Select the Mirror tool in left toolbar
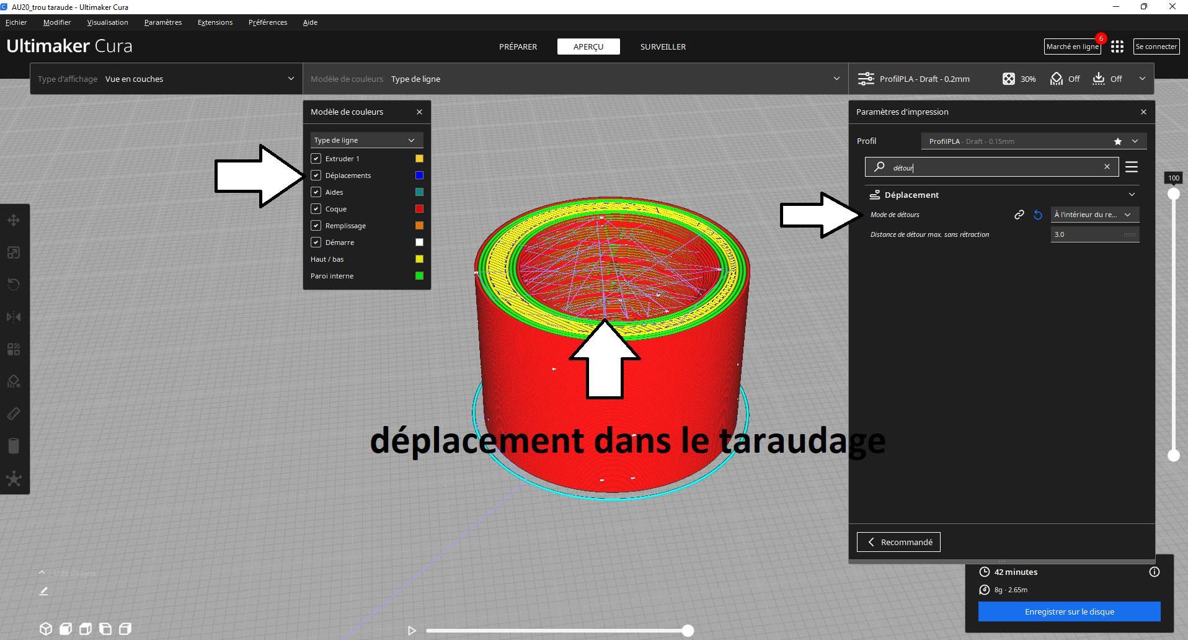 [14, 317]
